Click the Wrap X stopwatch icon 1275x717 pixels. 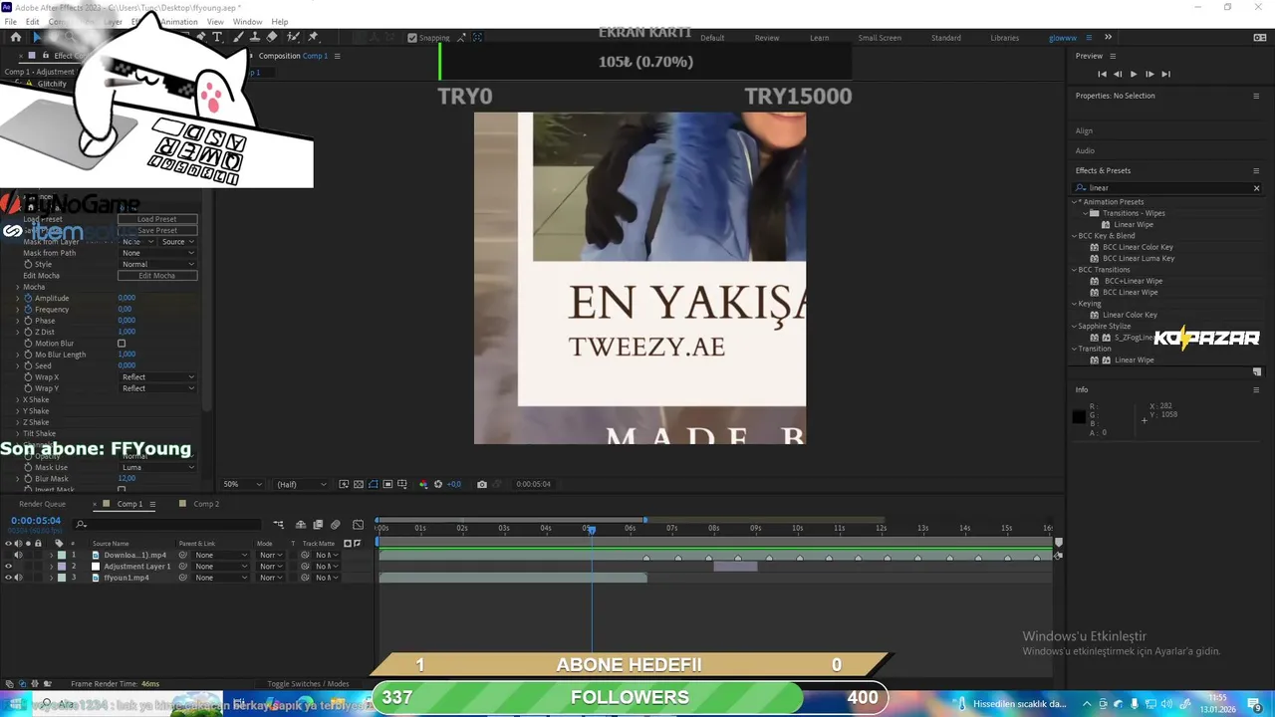tap(28, 376)
